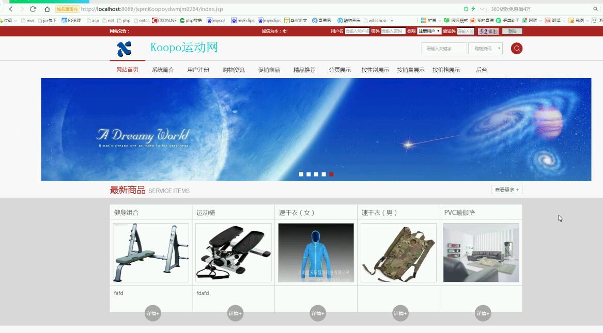
Task: Click the lightning speed-mode icon in address bar
Action: [x=473, y=9]
